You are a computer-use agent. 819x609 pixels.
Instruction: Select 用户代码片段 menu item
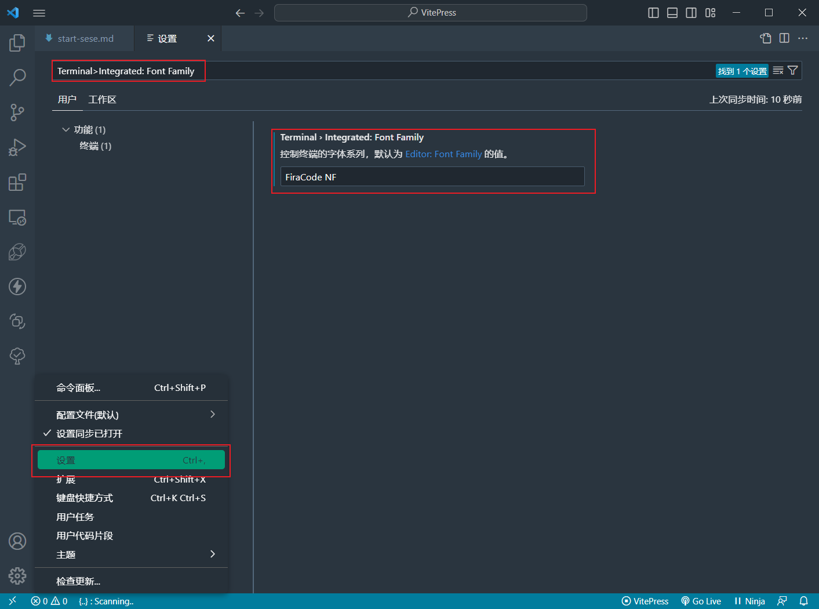131,535
